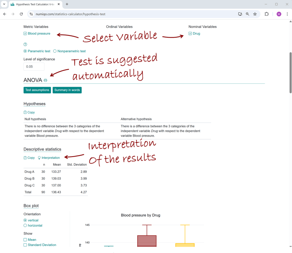Reload the current page
Image resolution: width=292 pixels, height=253 pixels.
click(21, 14)
